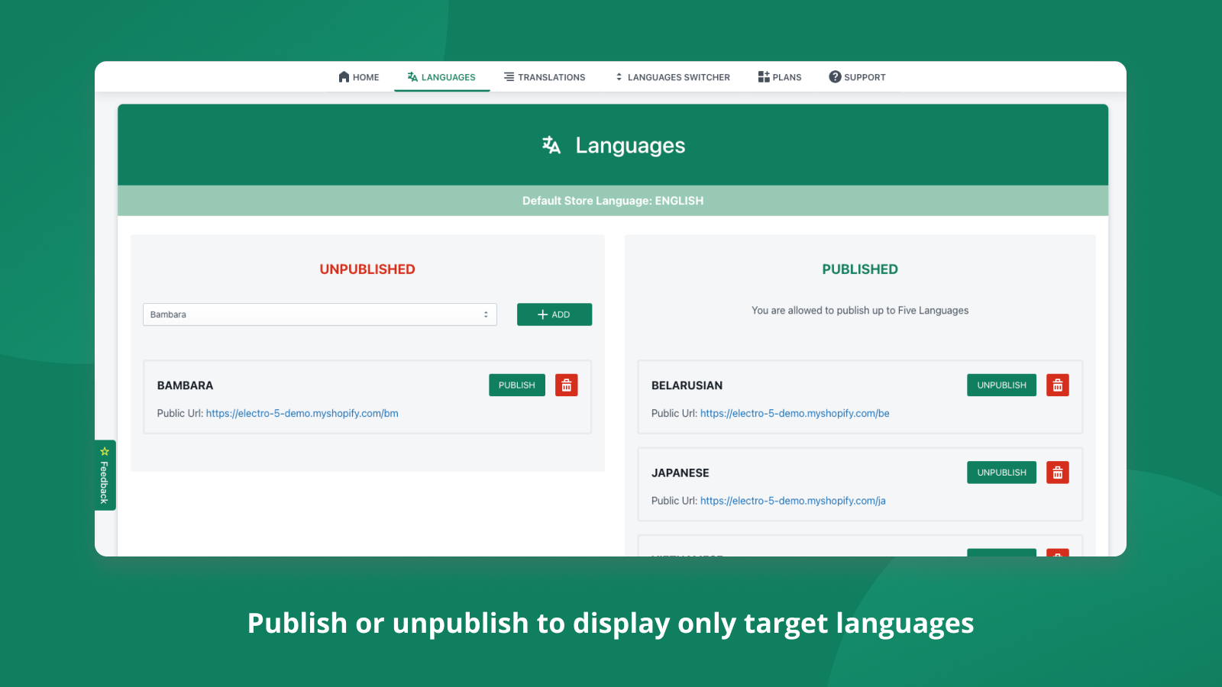Delete Japanese with the trash icon

(1058, 473)
